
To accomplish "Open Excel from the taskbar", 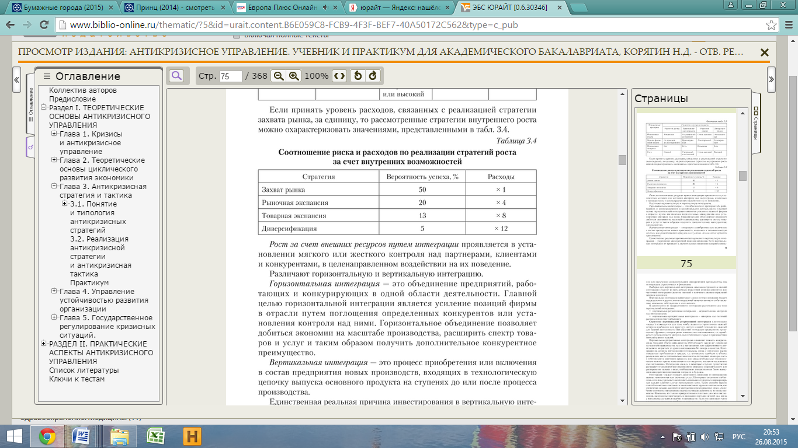I will tap(155, 436).
